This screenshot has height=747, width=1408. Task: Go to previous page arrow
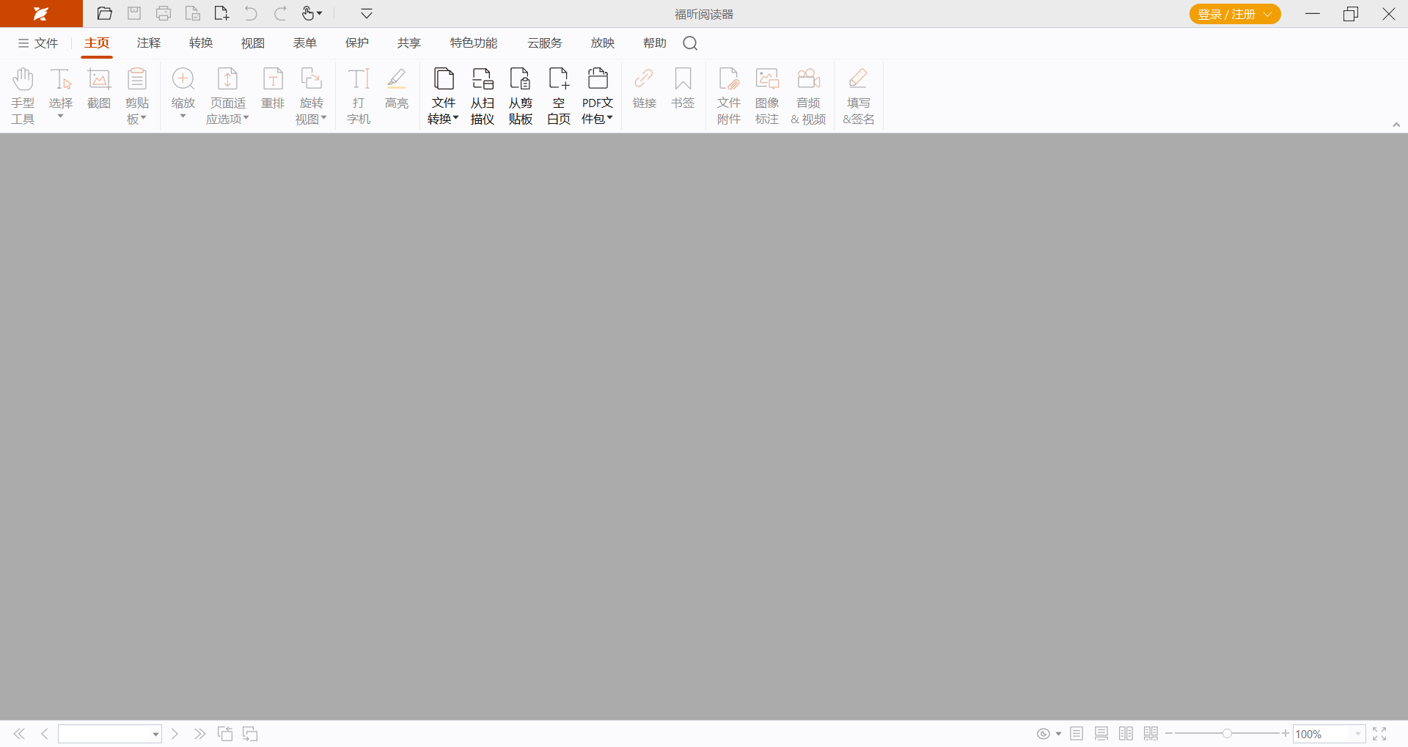click(45, 734)
